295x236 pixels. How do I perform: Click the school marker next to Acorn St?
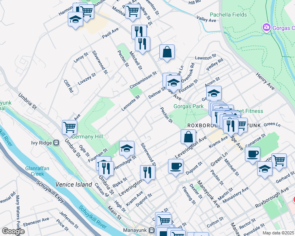click(x=214, y=94)
